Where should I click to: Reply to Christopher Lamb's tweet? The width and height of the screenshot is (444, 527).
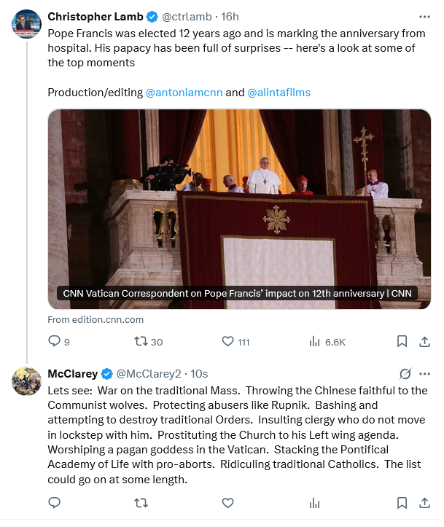coord(54,341)
